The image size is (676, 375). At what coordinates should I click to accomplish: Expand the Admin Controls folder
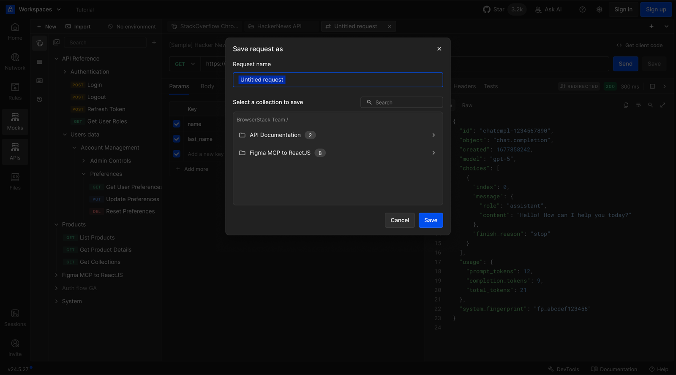click(x=84, y=161)
